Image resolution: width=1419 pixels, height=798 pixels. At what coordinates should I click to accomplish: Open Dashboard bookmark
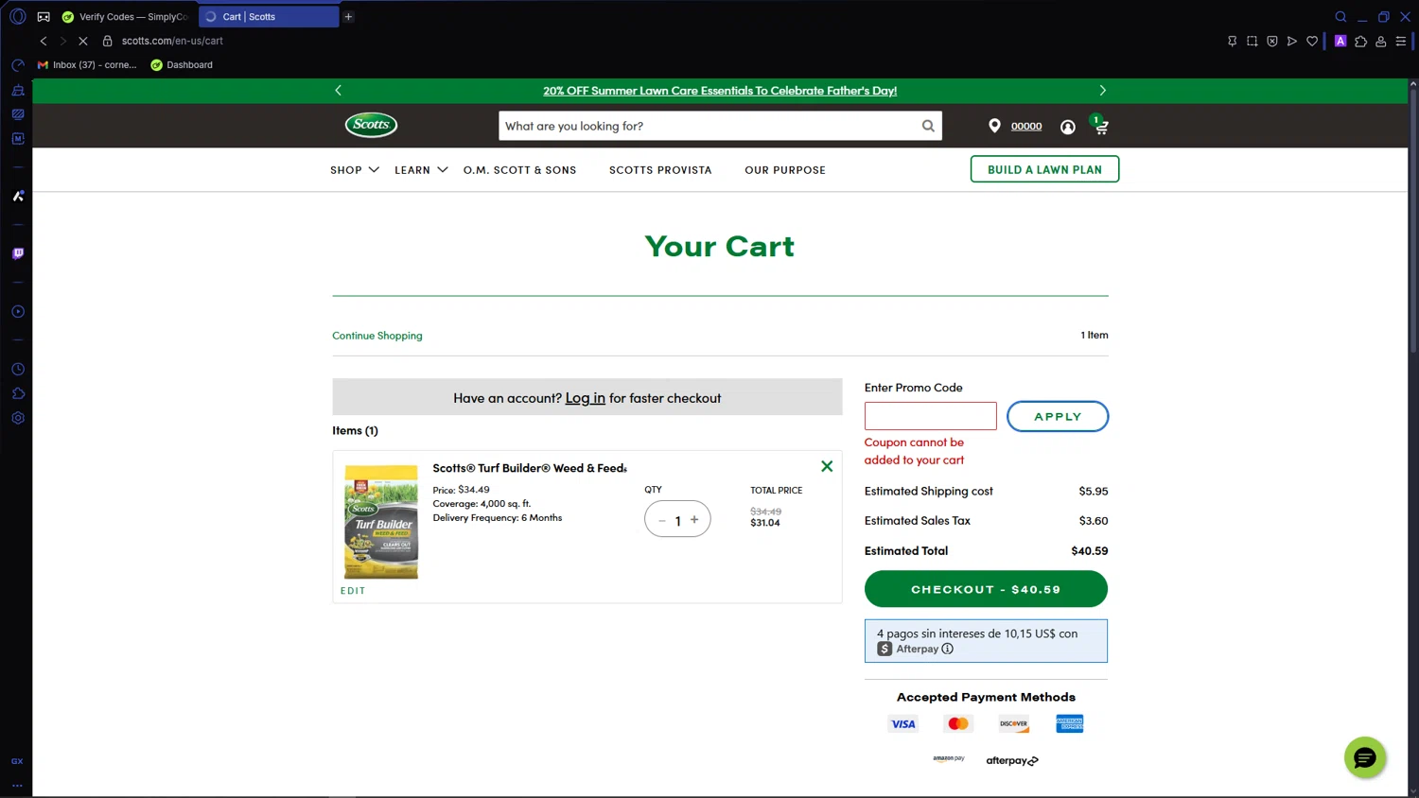pyautogui.click(x=182, y=65)
